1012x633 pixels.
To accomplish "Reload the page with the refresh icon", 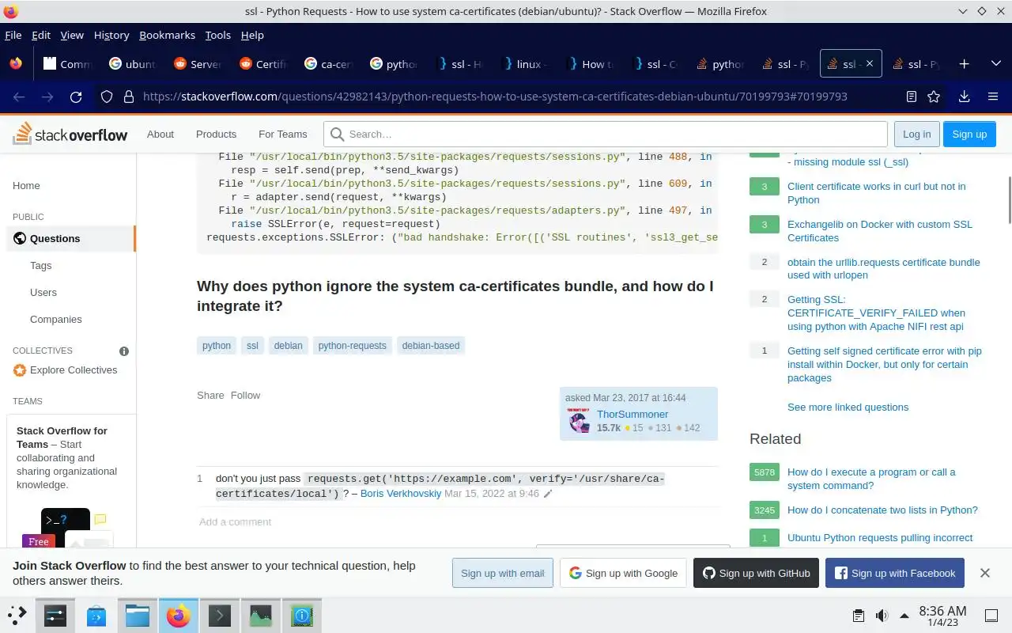I will pyautogui.click(x=76, y=97).
